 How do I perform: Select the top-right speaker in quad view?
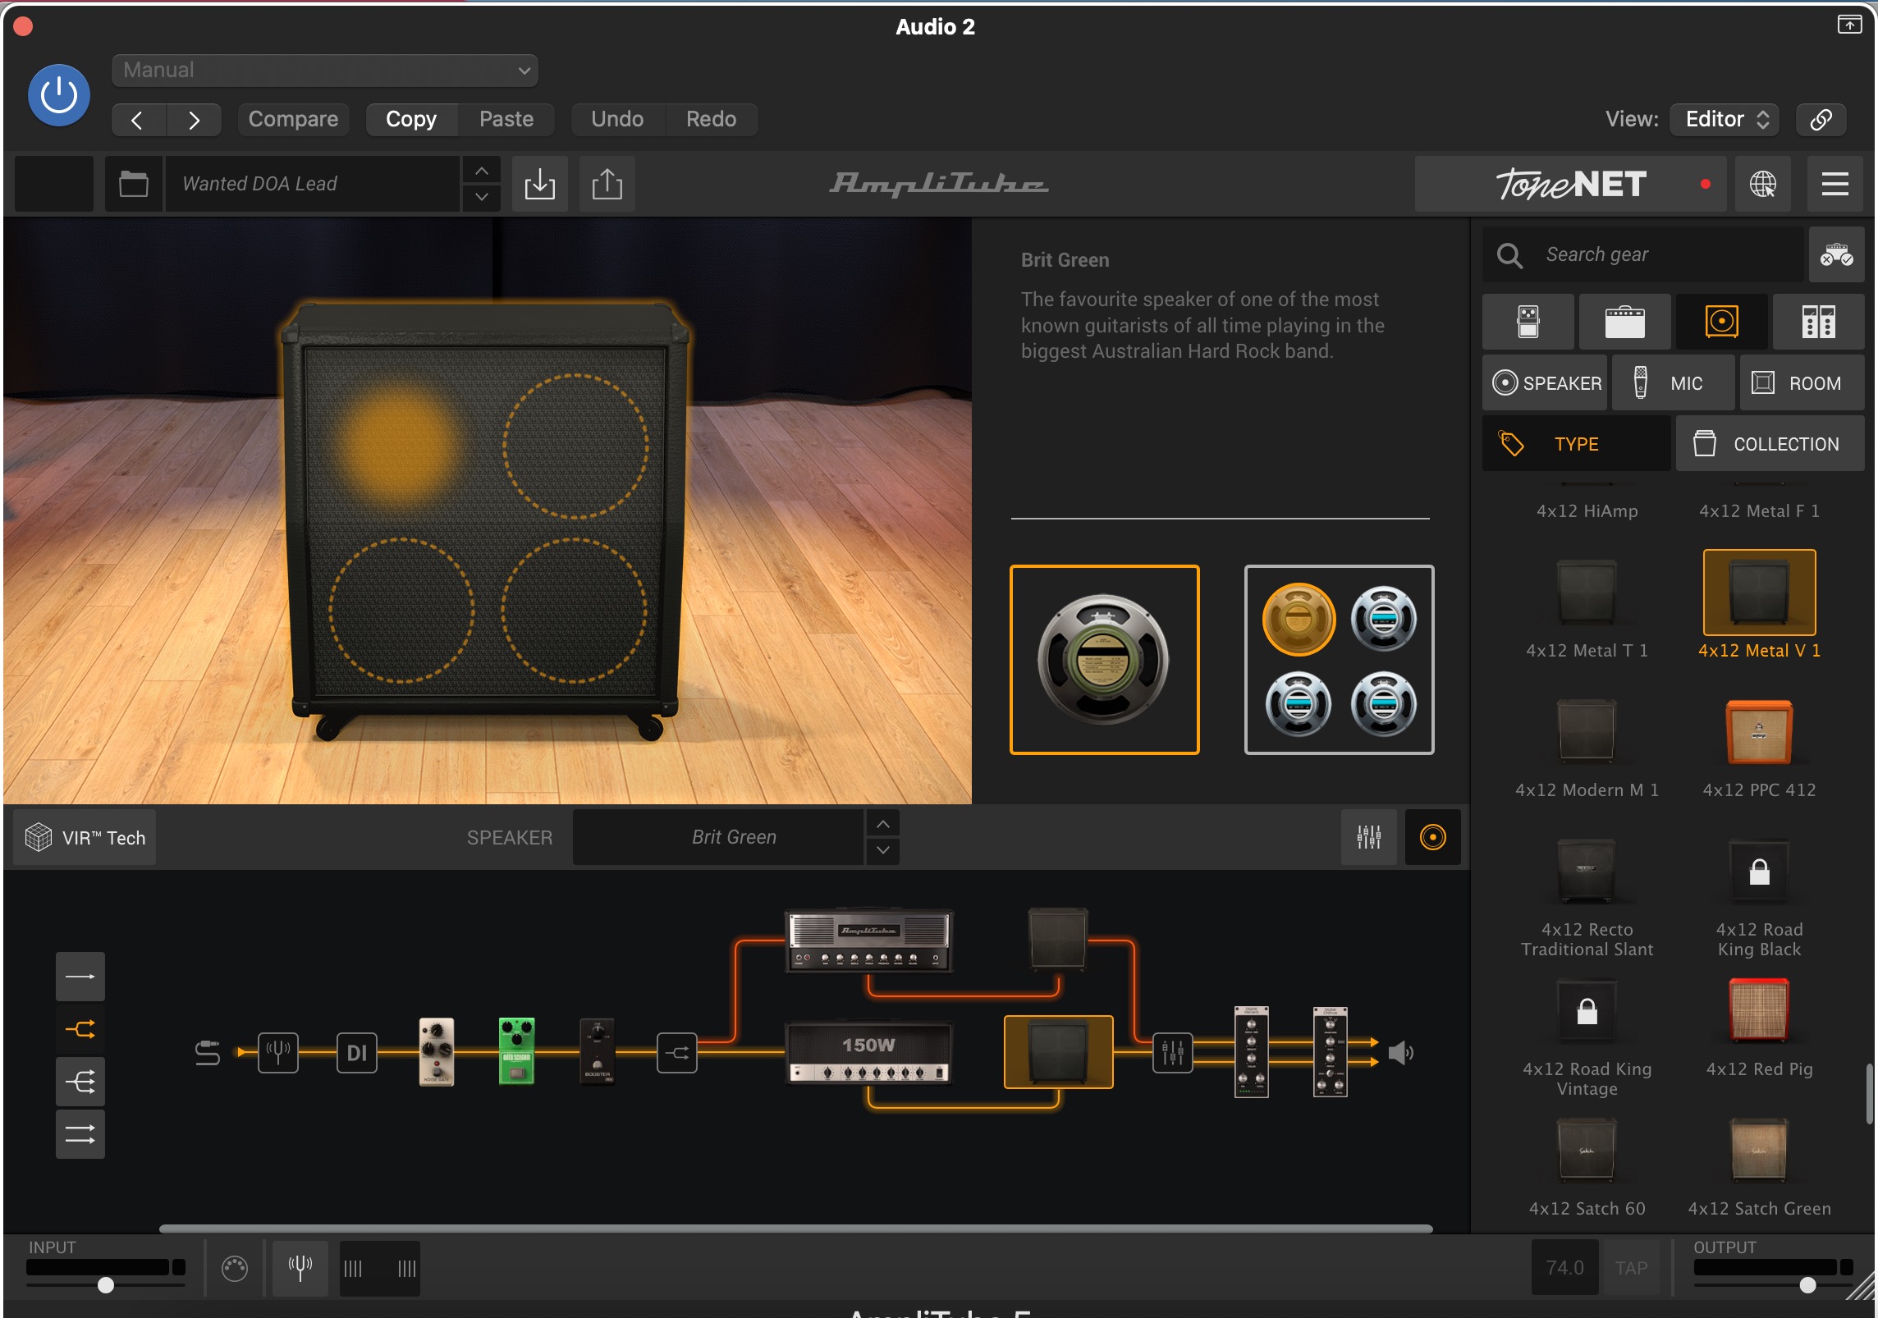(x=1384, y=618)
